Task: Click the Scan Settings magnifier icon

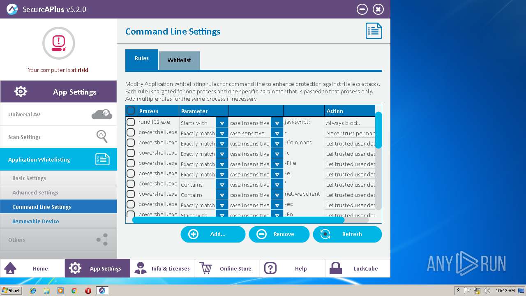Action: pos(102,136)
